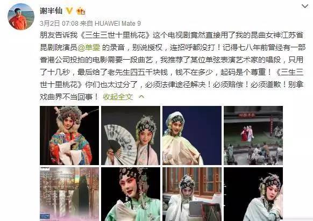Click the upward chevron beside 收起全文
The height and width of the screenshot is (221, 313).
click(141, 97)
